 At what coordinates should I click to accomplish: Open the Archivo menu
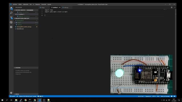click(15, 5)
